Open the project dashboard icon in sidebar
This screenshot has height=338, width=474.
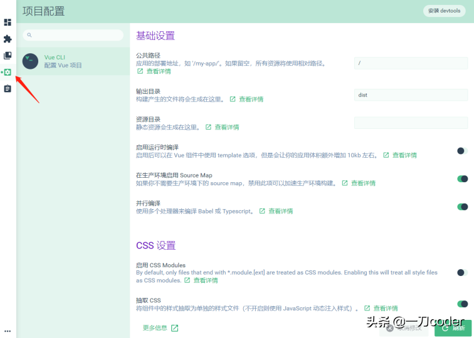[x=8, y=22]
